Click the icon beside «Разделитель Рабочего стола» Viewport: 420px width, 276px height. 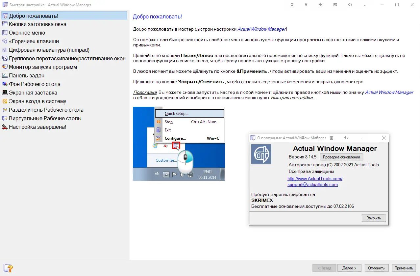tap(5, 110)
